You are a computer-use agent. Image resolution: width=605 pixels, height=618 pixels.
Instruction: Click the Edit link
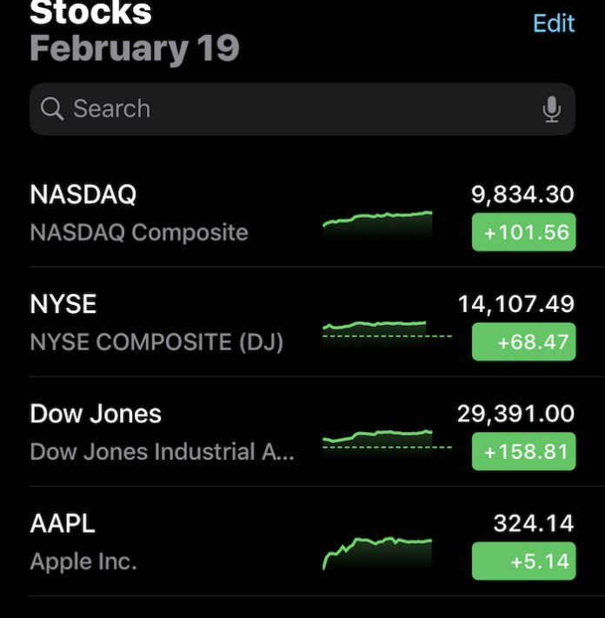tap(554, 23)
